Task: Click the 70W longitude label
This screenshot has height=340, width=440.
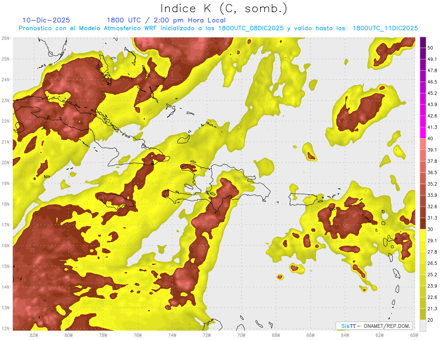Action: 241,335
